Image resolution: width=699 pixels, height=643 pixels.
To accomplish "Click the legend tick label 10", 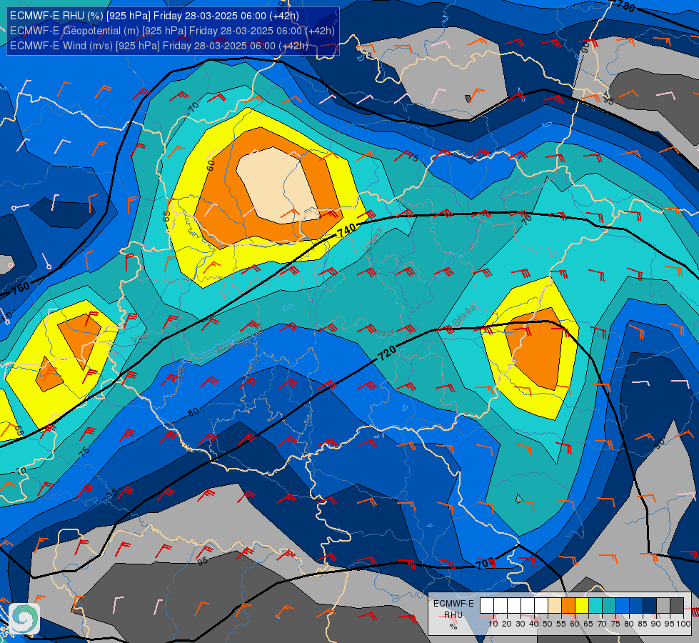I will (493, 624).
